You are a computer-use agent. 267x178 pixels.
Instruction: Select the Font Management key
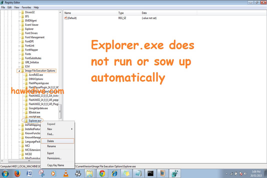pos(35,37)
